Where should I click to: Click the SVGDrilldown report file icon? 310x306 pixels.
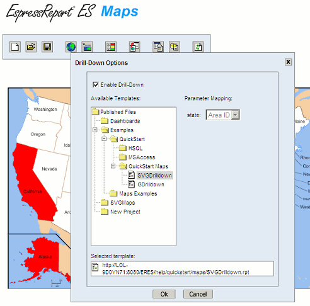(x=132, y=175)
